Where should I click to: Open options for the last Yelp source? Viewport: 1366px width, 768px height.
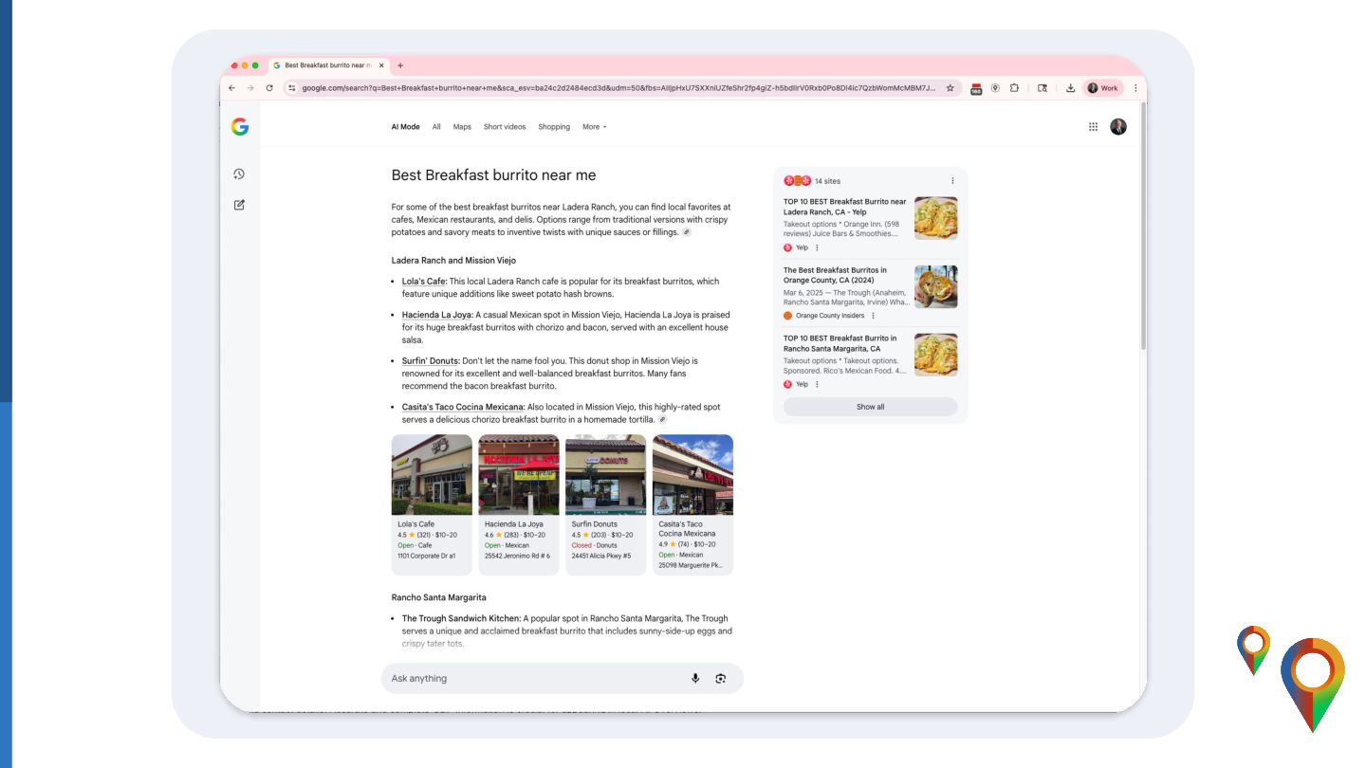pos(818,384)
